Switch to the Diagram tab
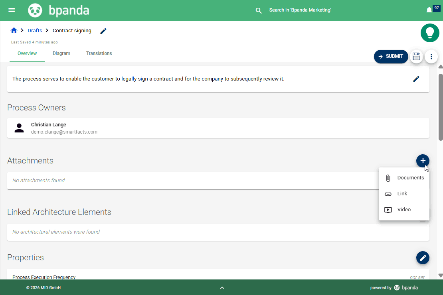 point(61,53)
